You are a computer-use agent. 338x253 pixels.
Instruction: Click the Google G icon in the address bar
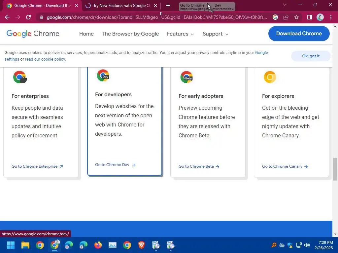point(275,17)
